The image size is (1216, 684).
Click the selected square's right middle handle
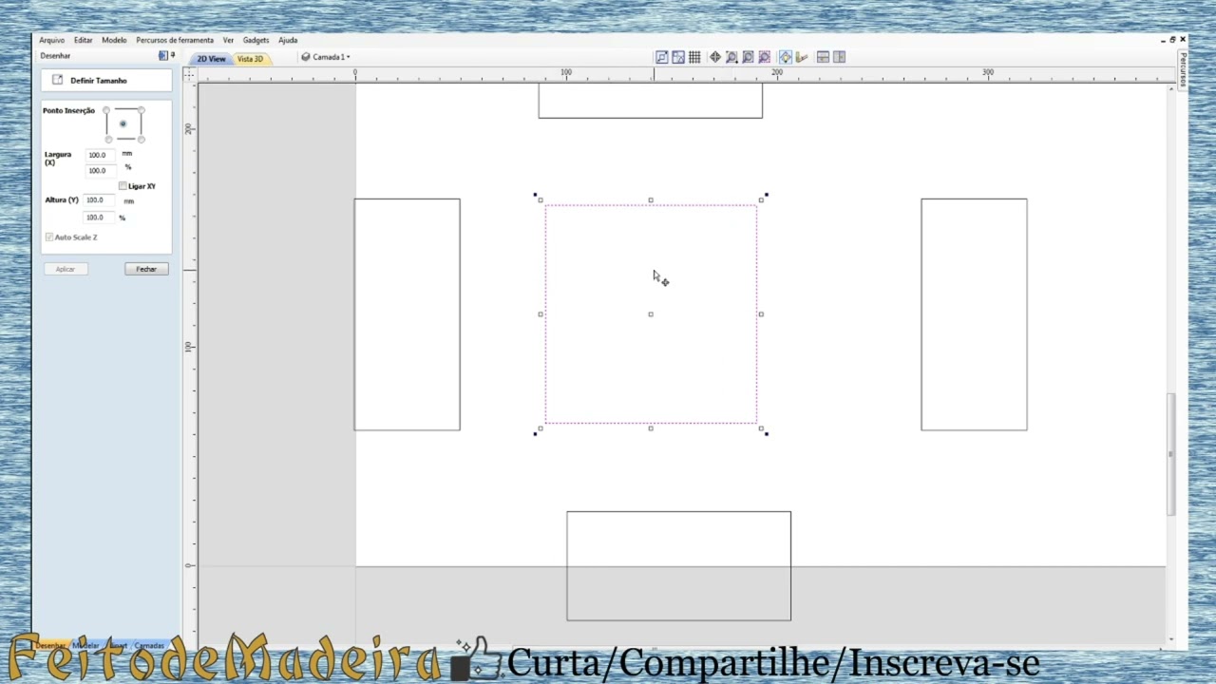[761, 313]
